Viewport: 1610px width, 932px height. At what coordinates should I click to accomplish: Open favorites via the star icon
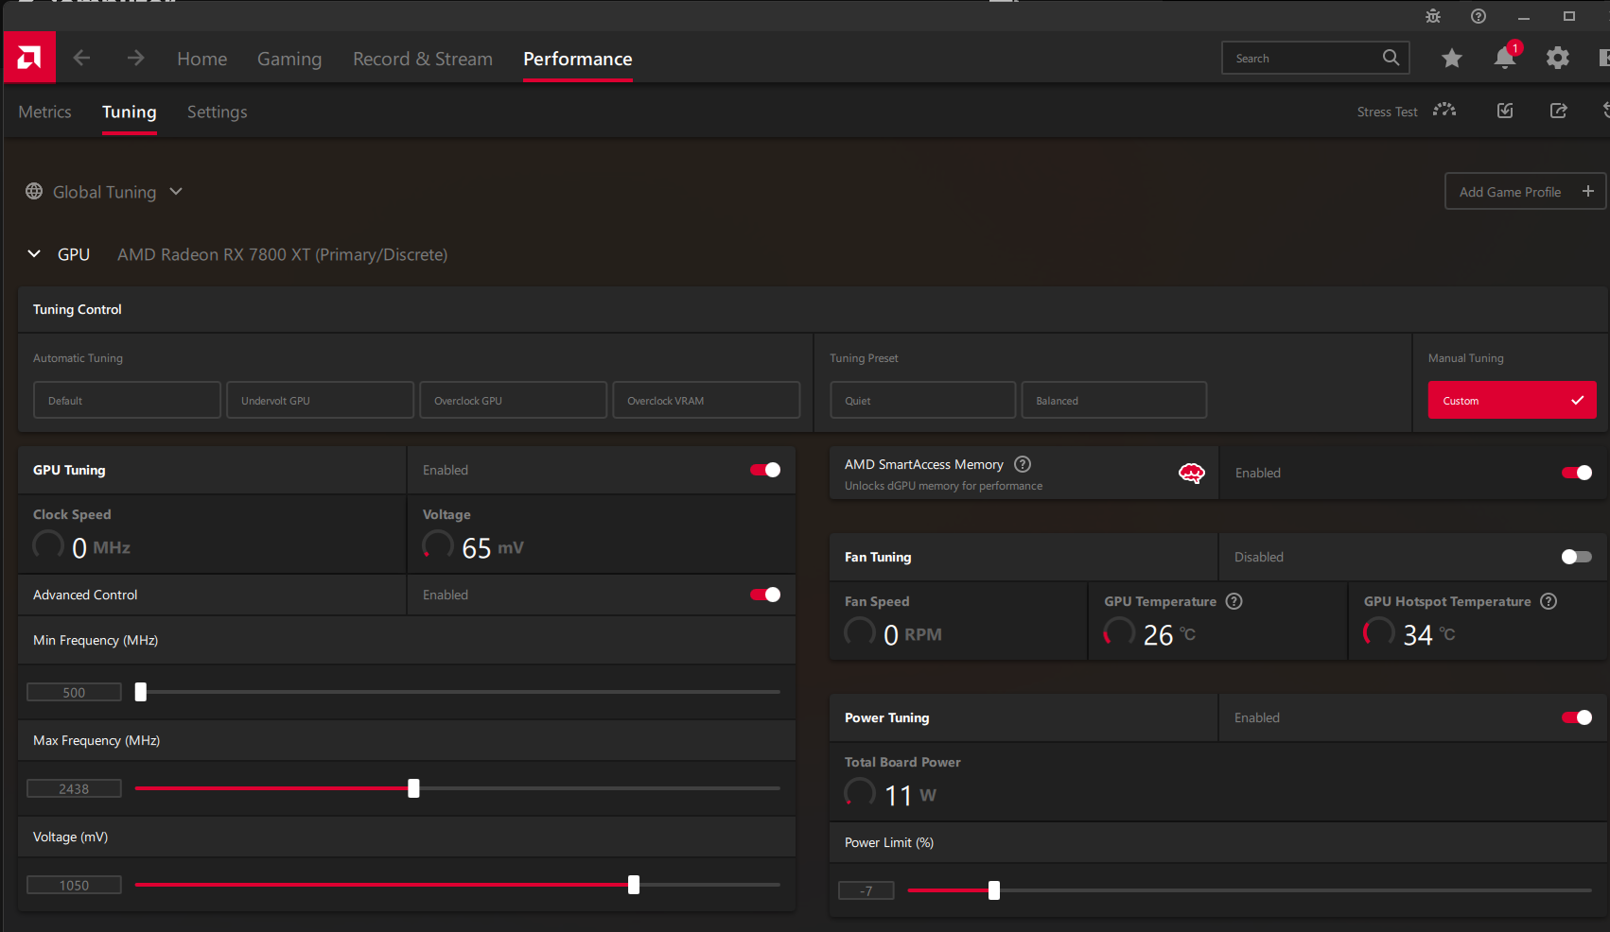point(1452,59)
